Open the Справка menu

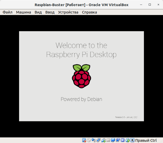click(x=89, y=12)
